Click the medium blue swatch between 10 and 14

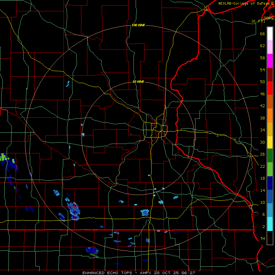click(x=270, y=196)
